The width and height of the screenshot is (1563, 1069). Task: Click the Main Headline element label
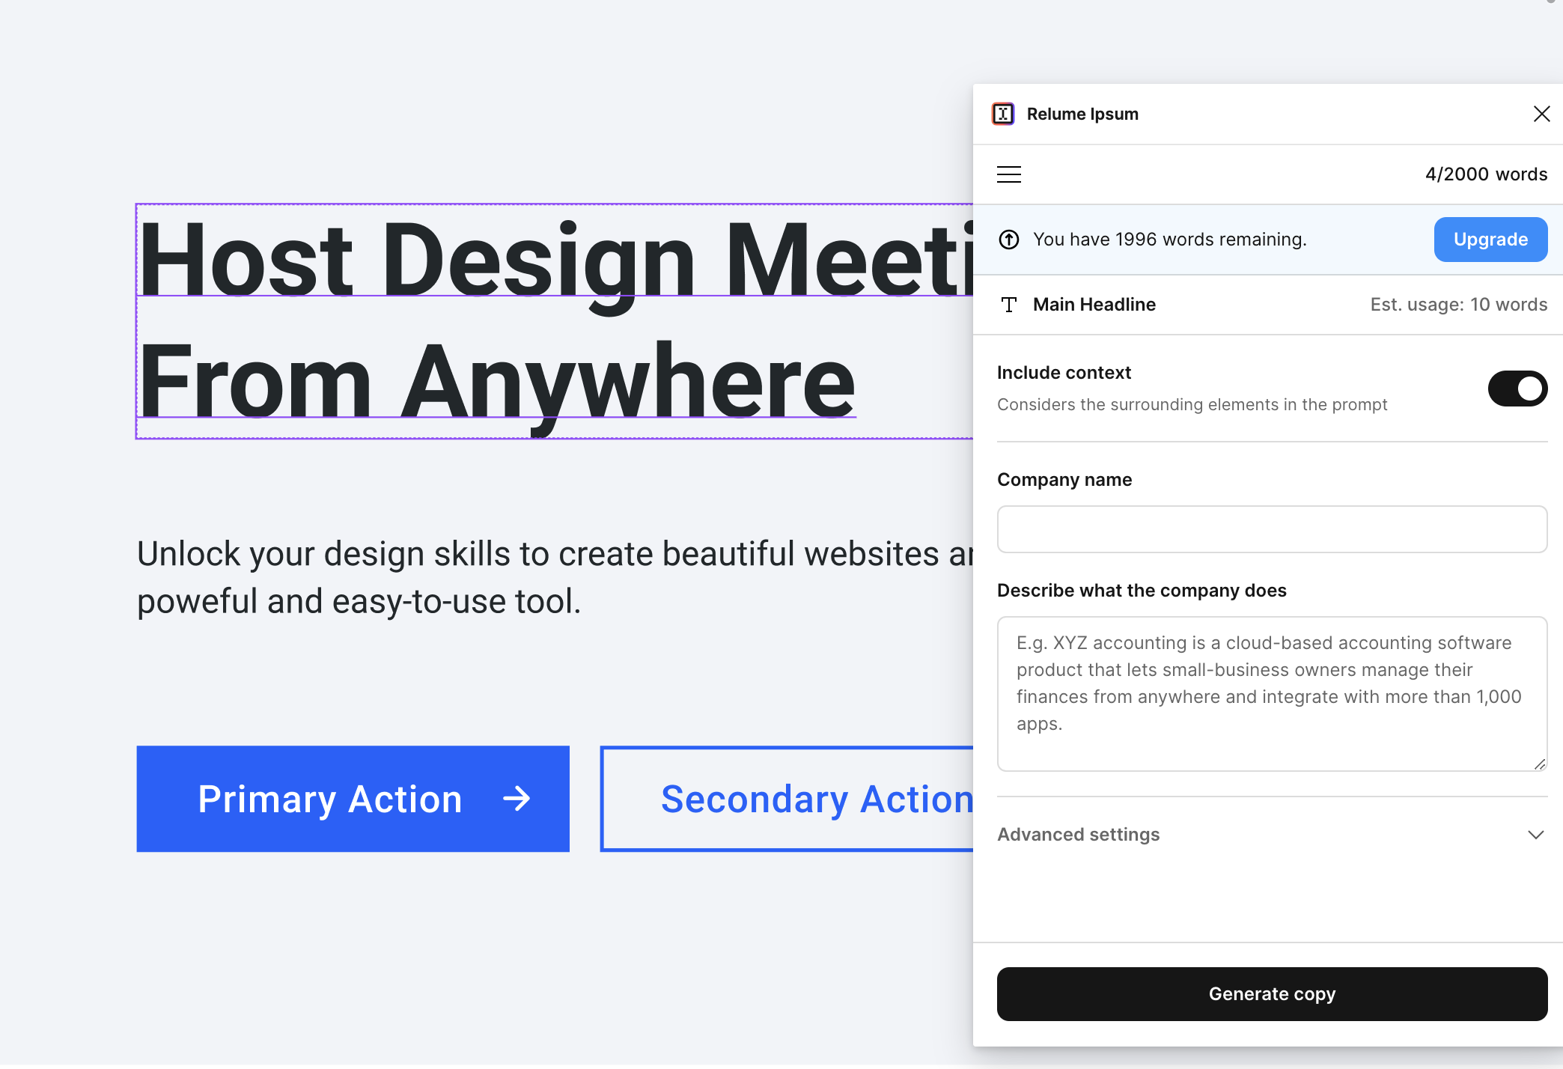(x=1094, y=305)
